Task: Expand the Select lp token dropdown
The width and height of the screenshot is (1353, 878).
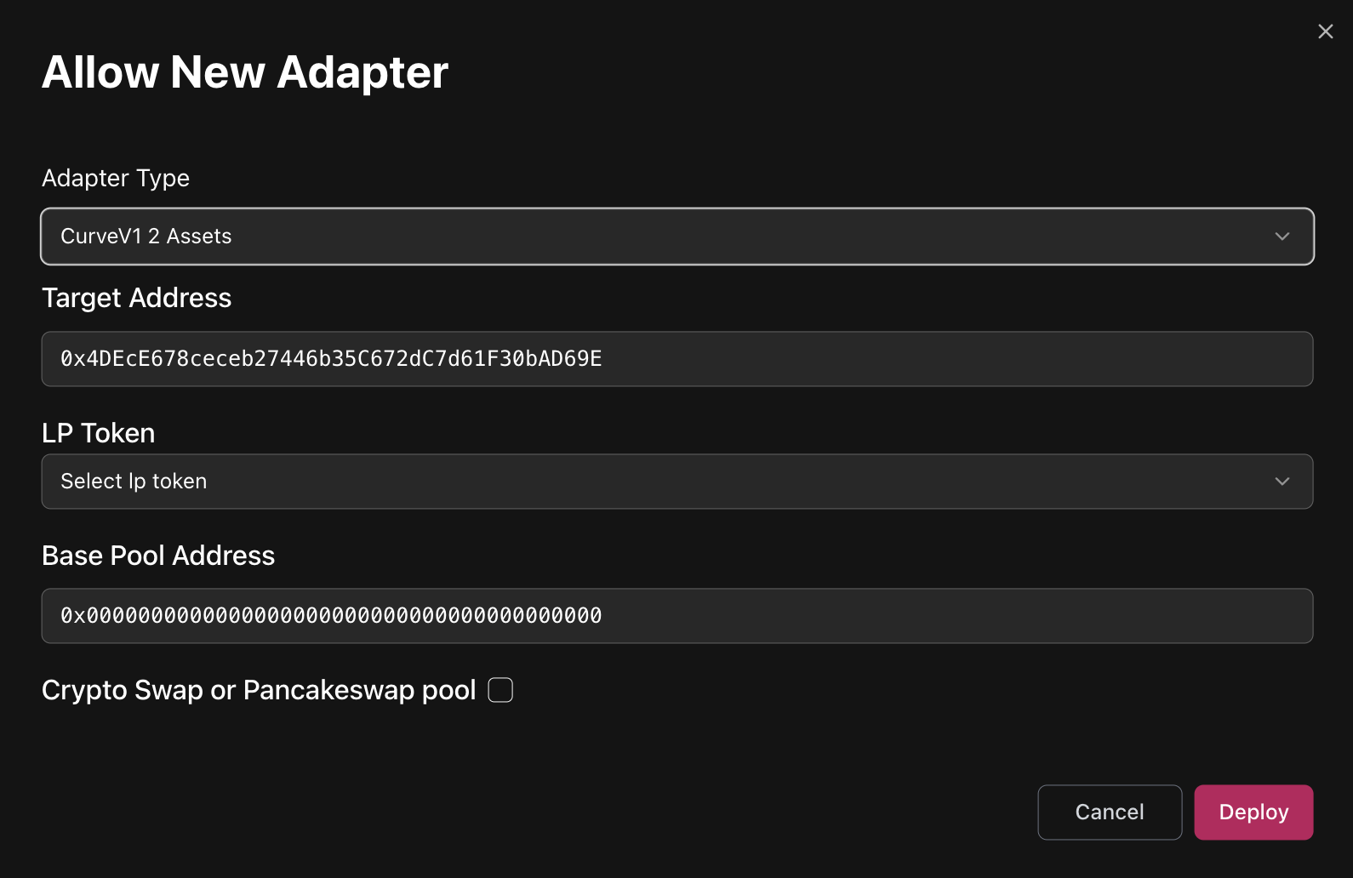Action: 676,482
